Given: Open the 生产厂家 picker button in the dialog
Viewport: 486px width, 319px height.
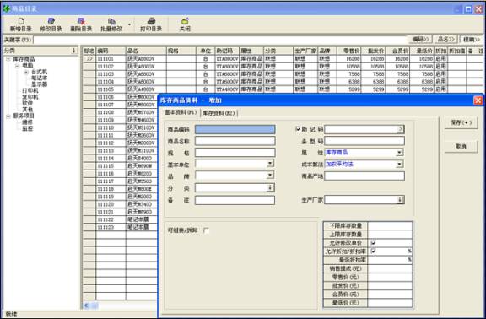Looking at the screenshot, I should pyautogui.click(x=400, y=200).
